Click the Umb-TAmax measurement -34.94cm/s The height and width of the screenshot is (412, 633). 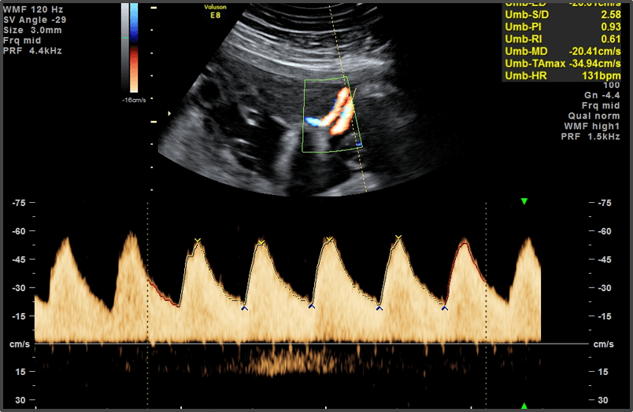[x=594, y=63]
